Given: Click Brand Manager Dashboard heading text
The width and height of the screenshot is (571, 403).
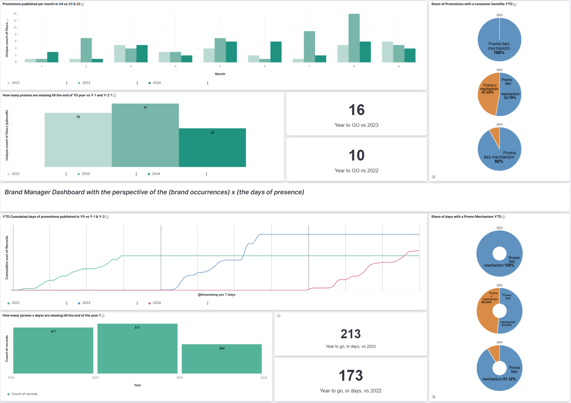Looking at the screenshot, I should coord(154,192).
